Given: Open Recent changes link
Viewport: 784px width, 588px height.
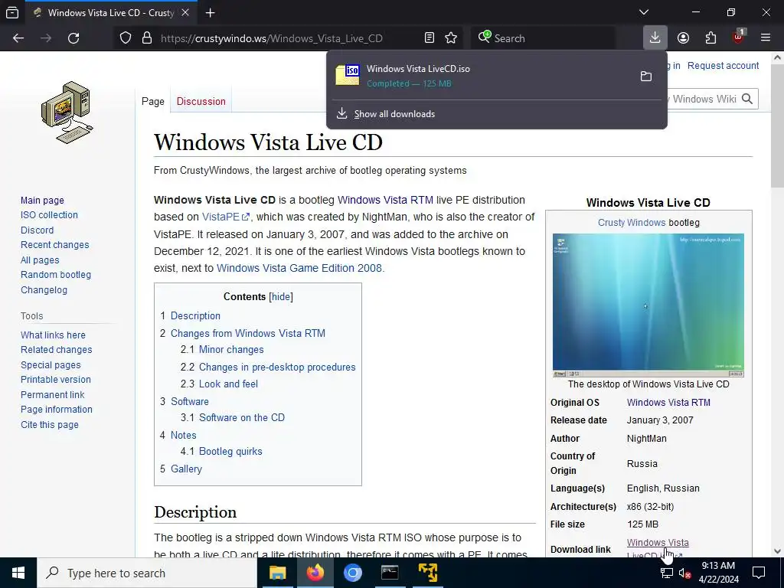Looking at the screenshot, I should [x=55, y=245].
